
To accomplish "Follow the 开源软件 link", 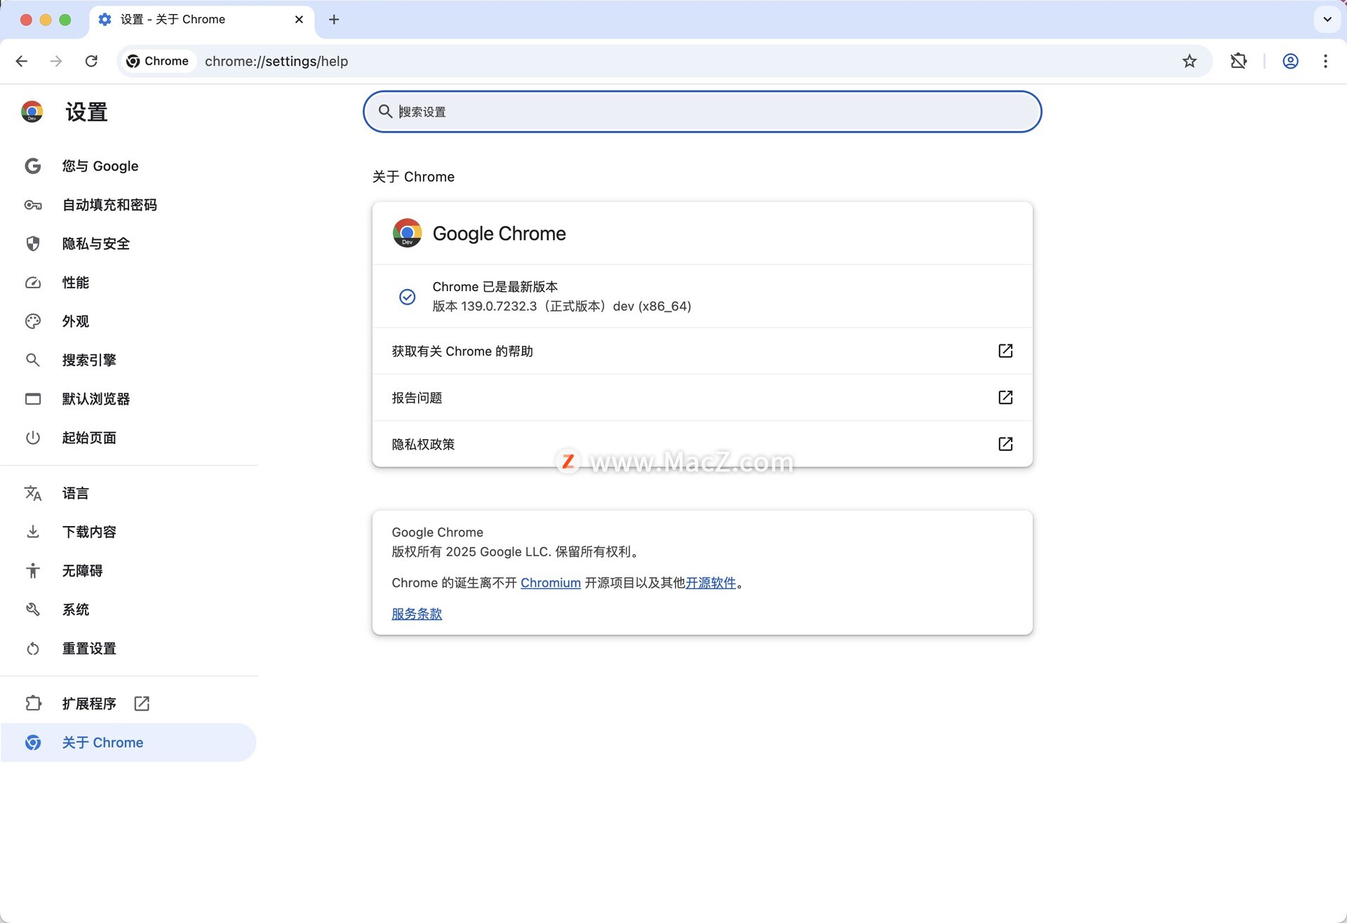I will pyautogui.click(x=711, y=583).
